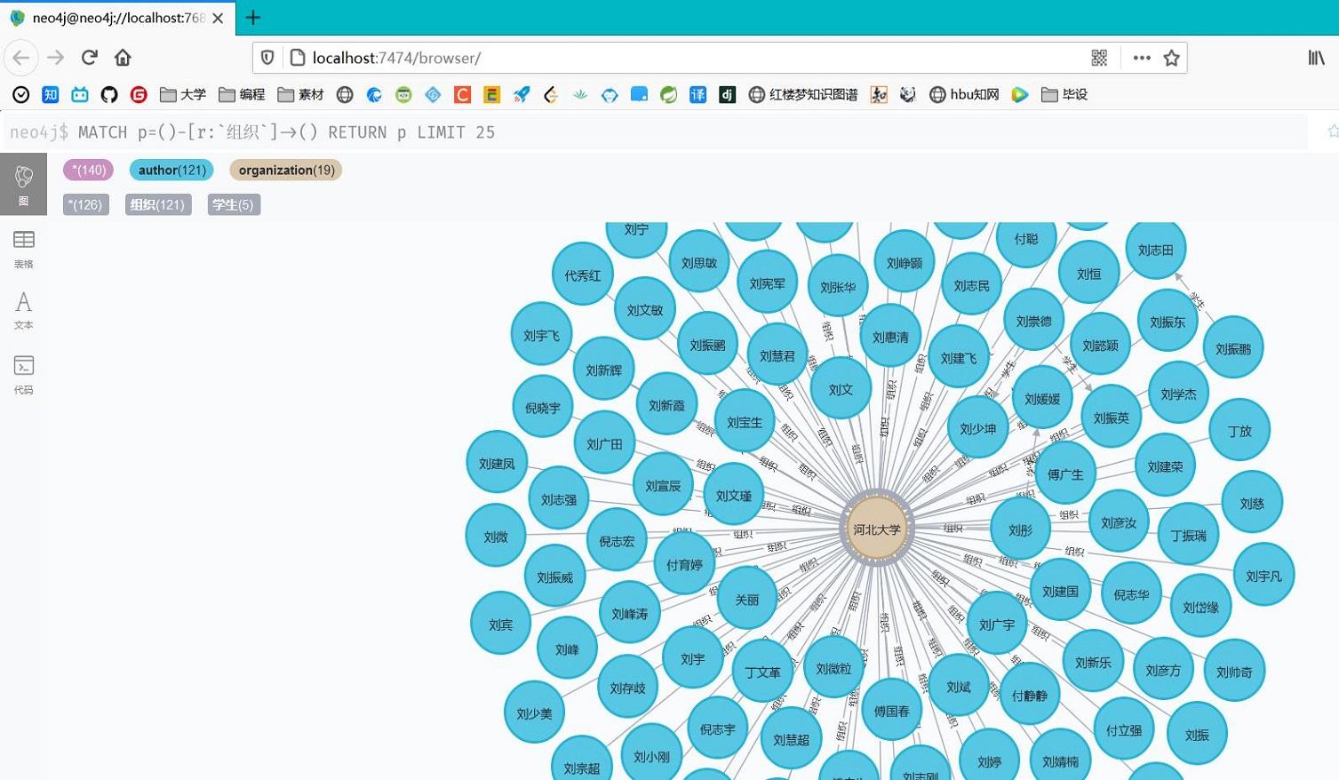
Task: Select the 学生(5) relationship type
Action: (233, 204)
